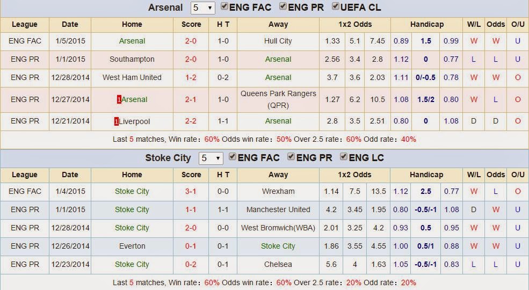Click 2-0 score of Arsenal vs Hull City

point(191,41)
